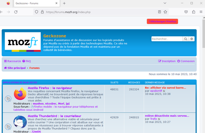Open the Inscription registration link
The width and height of the screenshot is (205, 133).
[x=167, y=61]
